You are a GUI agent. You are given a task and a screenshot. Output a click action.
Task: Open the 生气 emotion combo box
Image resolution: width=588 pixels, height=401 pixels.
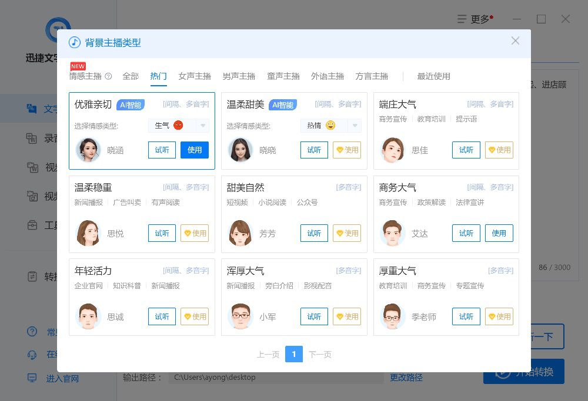tap(179, 126)
